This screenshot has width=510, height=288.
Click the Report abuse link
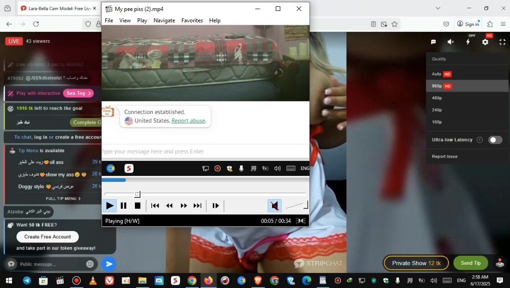click(x=188, y=121)
